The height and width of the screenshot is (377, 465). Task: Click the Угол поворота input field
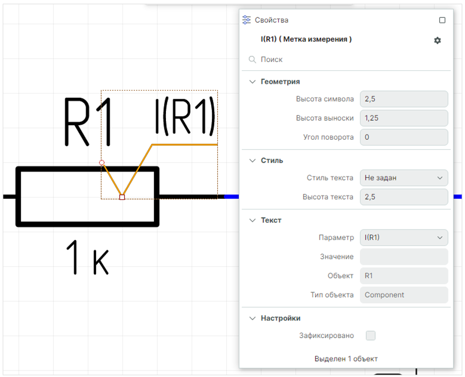coord(404,137)
